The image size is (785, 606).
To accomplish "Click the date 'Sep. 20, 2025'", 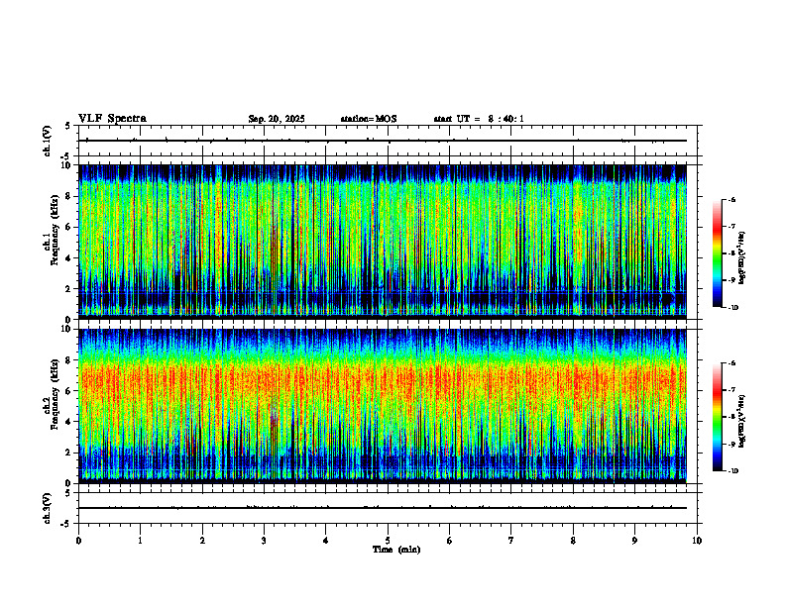I will (277, 119).
